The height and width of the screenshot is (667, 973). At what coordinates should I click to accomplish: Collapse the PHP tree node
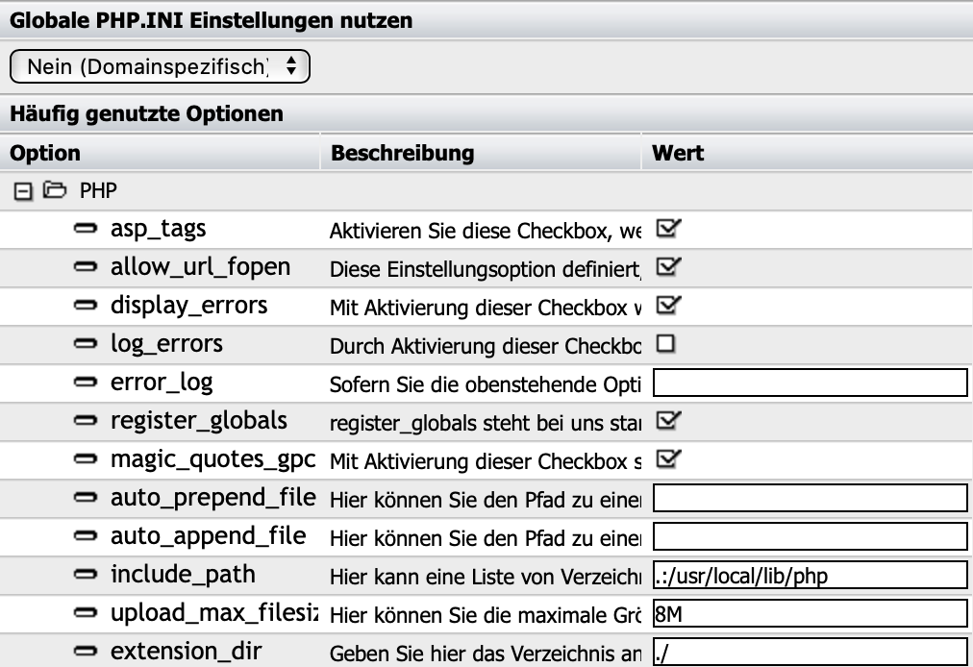point(23,191)
